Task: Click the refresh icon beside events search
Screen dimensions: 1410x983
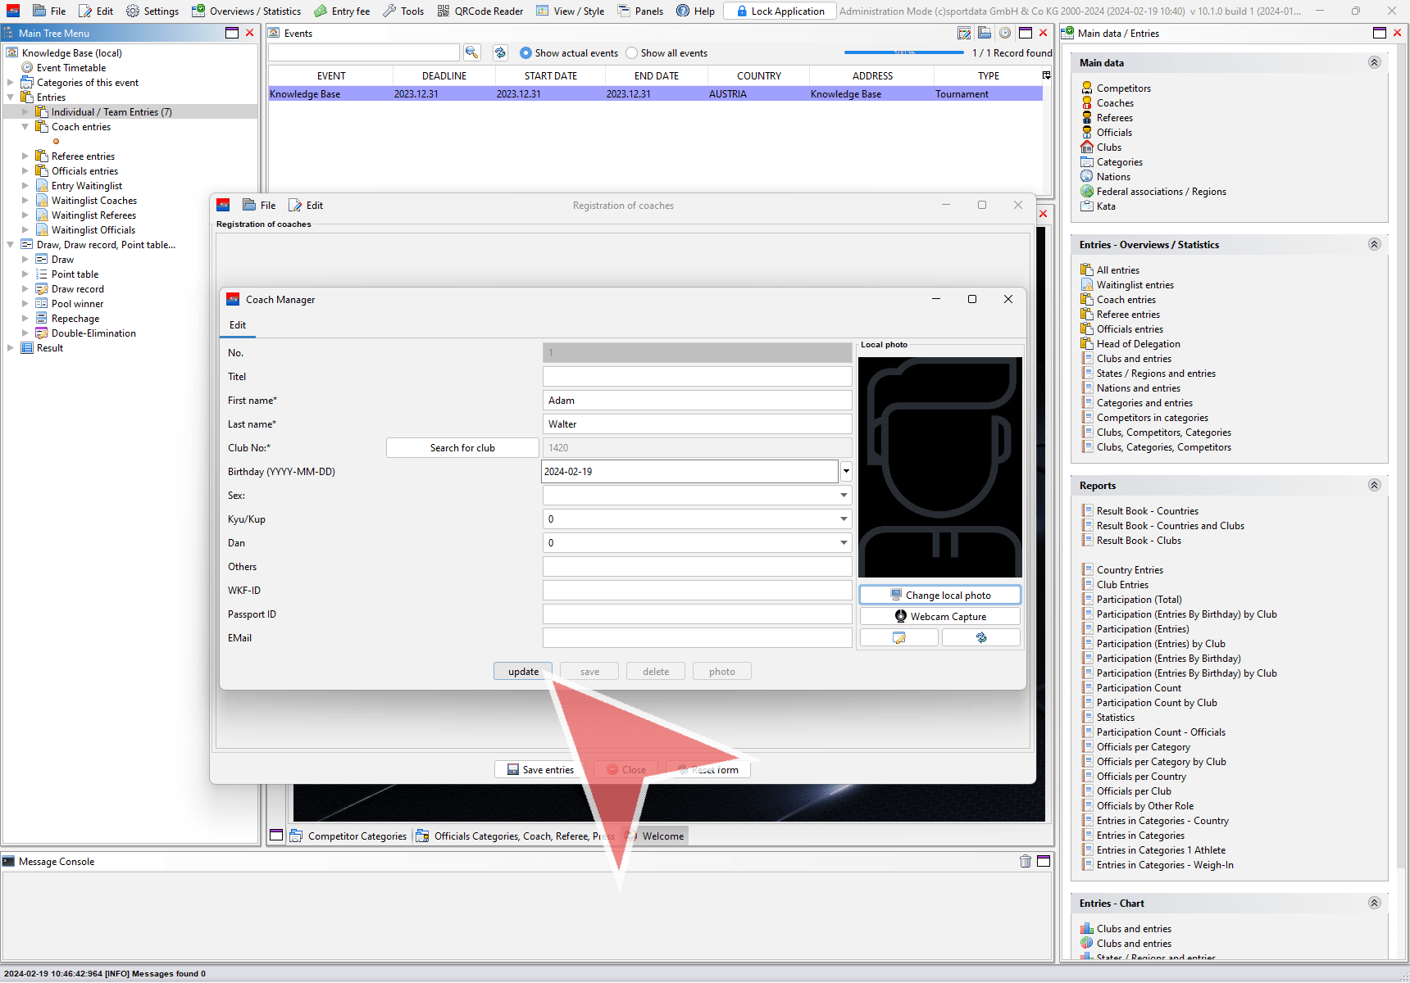Action: pos(500,52)
